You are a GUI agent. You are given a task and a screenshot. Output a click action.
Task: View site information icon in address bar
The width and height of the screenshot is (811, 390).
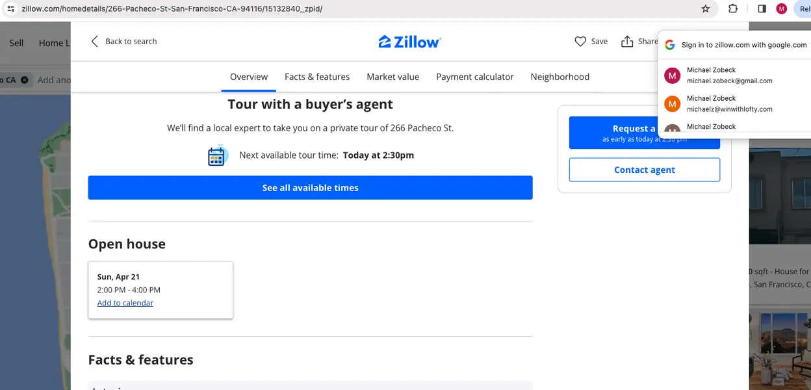[10, 8]
